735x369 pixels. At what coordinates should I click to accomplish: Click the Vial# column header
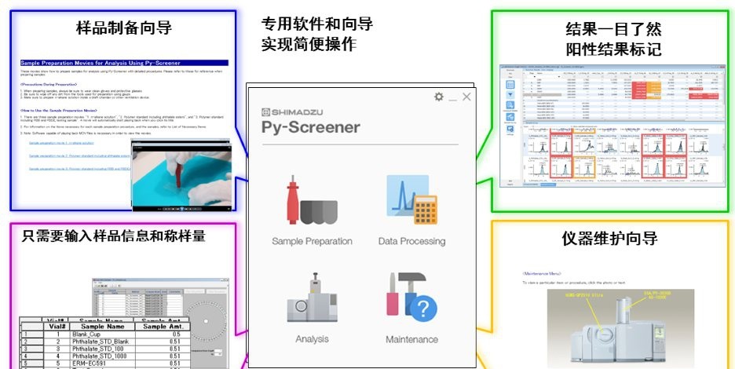pos(57,327)
